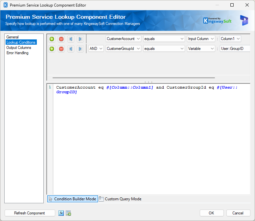The height and width of the screenshot is (221, 255).
Task: Click the User::GroupID variable field
Action: (x=235, y=49)
